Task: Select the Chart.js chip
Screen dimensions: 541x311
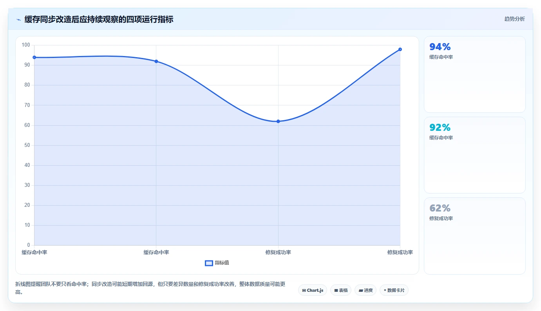Action: tap(313, 290)
